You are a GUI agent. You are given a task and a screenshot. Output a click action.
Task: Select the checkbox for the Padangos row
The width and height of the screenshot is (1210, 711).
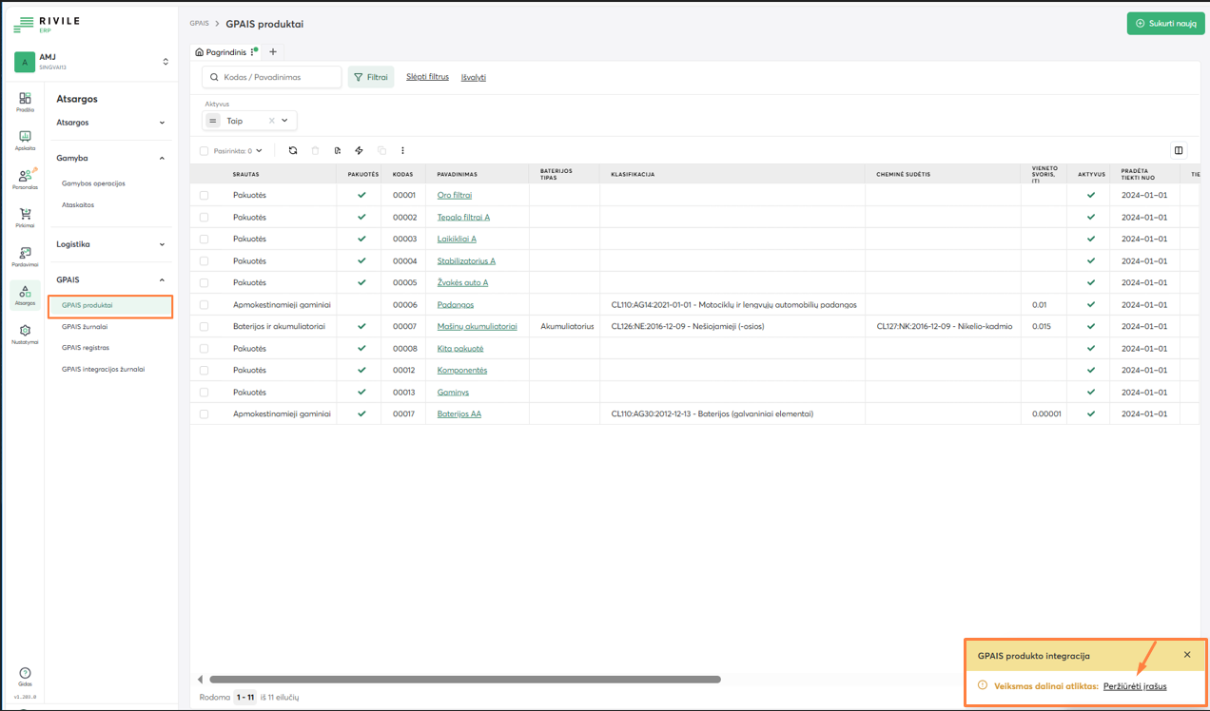(204, 305)
